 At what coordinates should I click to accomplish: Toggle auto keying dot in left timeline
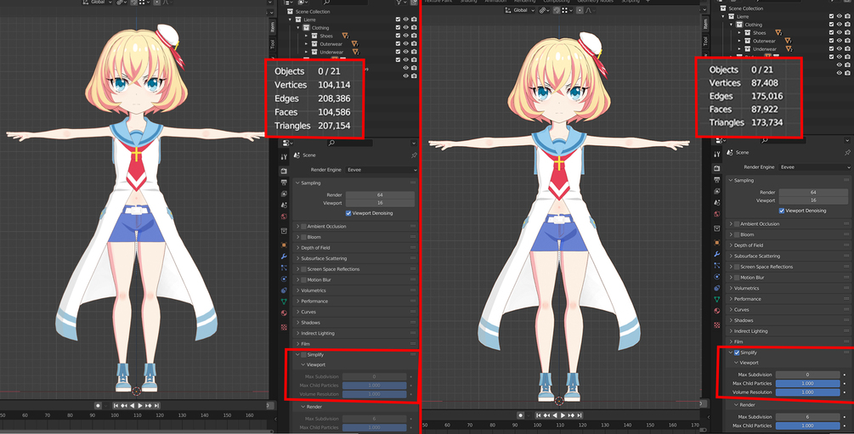point(98,406)
